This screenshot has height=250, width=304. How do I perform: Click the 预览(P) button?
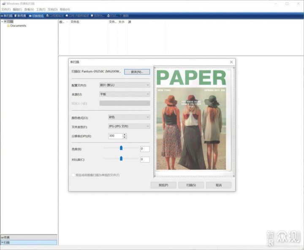[x=163, y=185]
